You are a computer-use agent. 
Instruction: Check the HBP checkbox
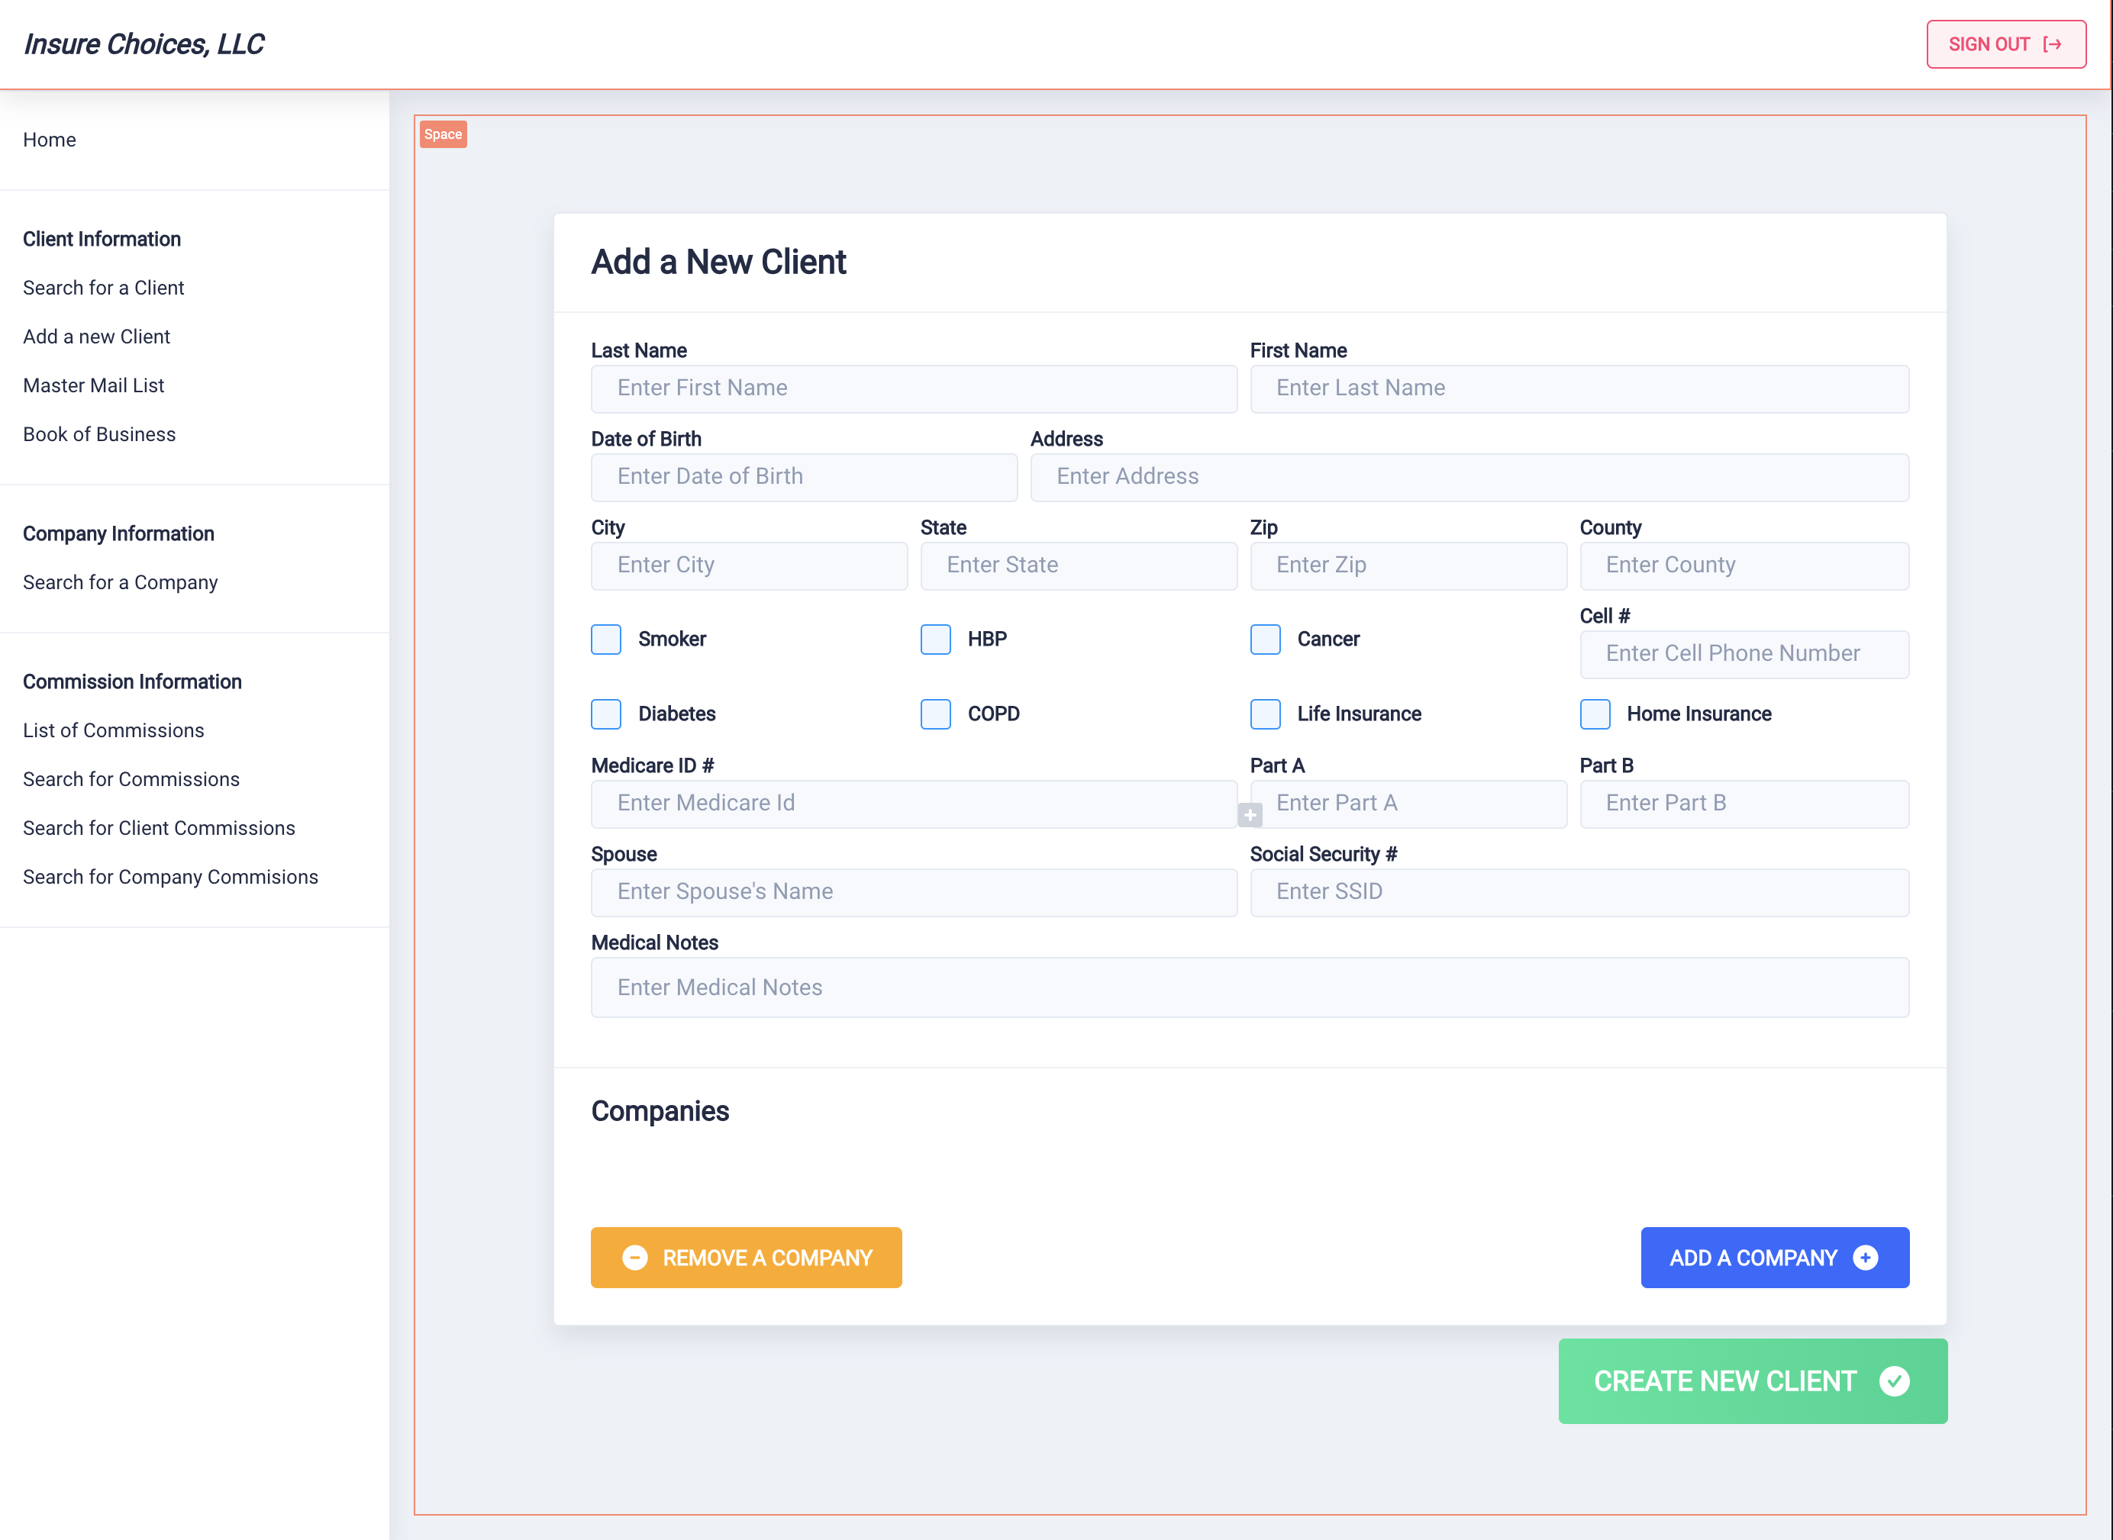935,640
